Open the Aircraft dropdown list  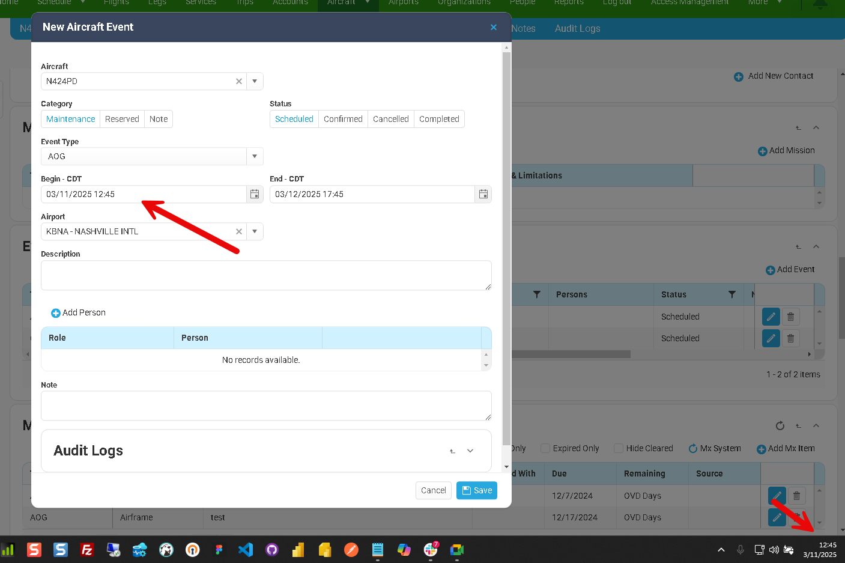point(255,81)
